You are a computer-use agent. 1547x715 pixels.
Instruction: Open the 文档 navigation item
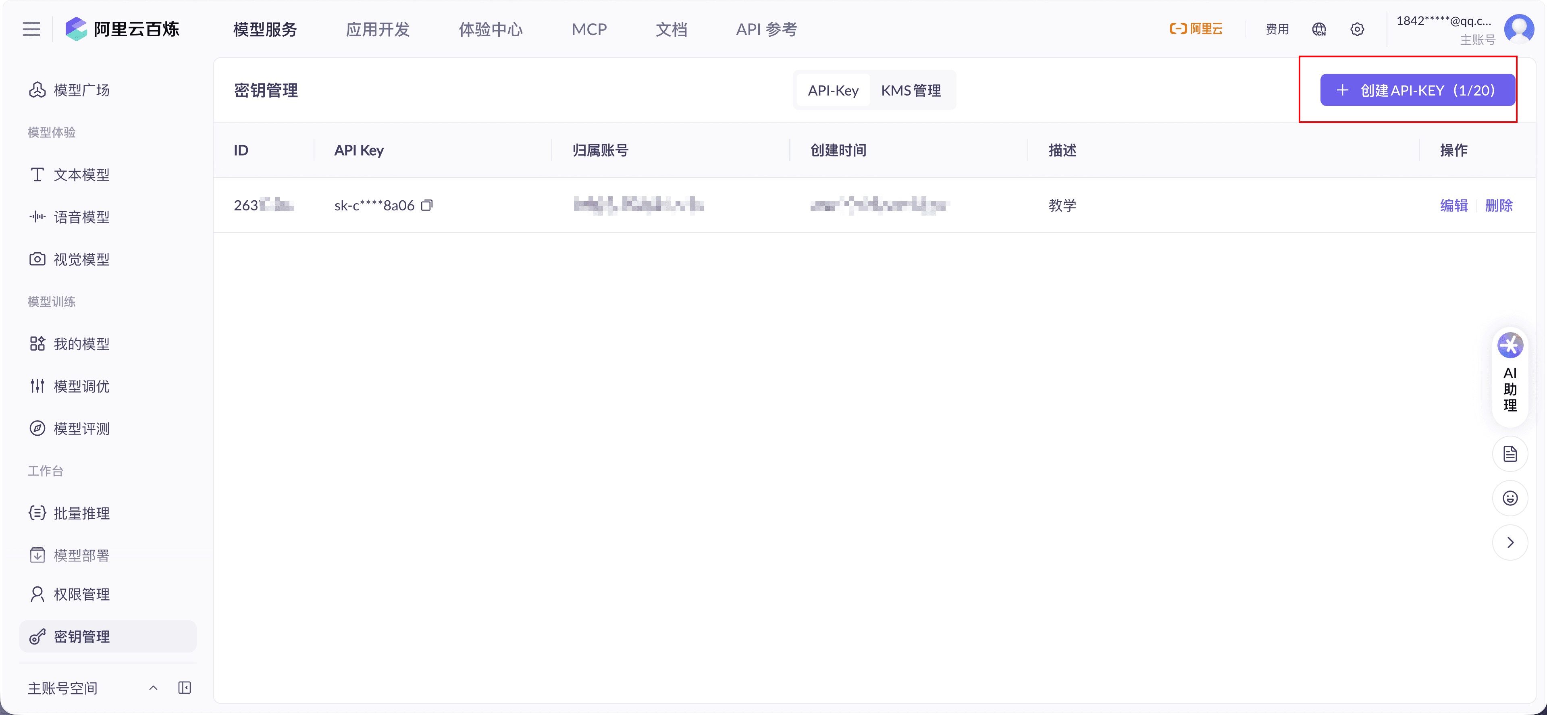(672, 29)
